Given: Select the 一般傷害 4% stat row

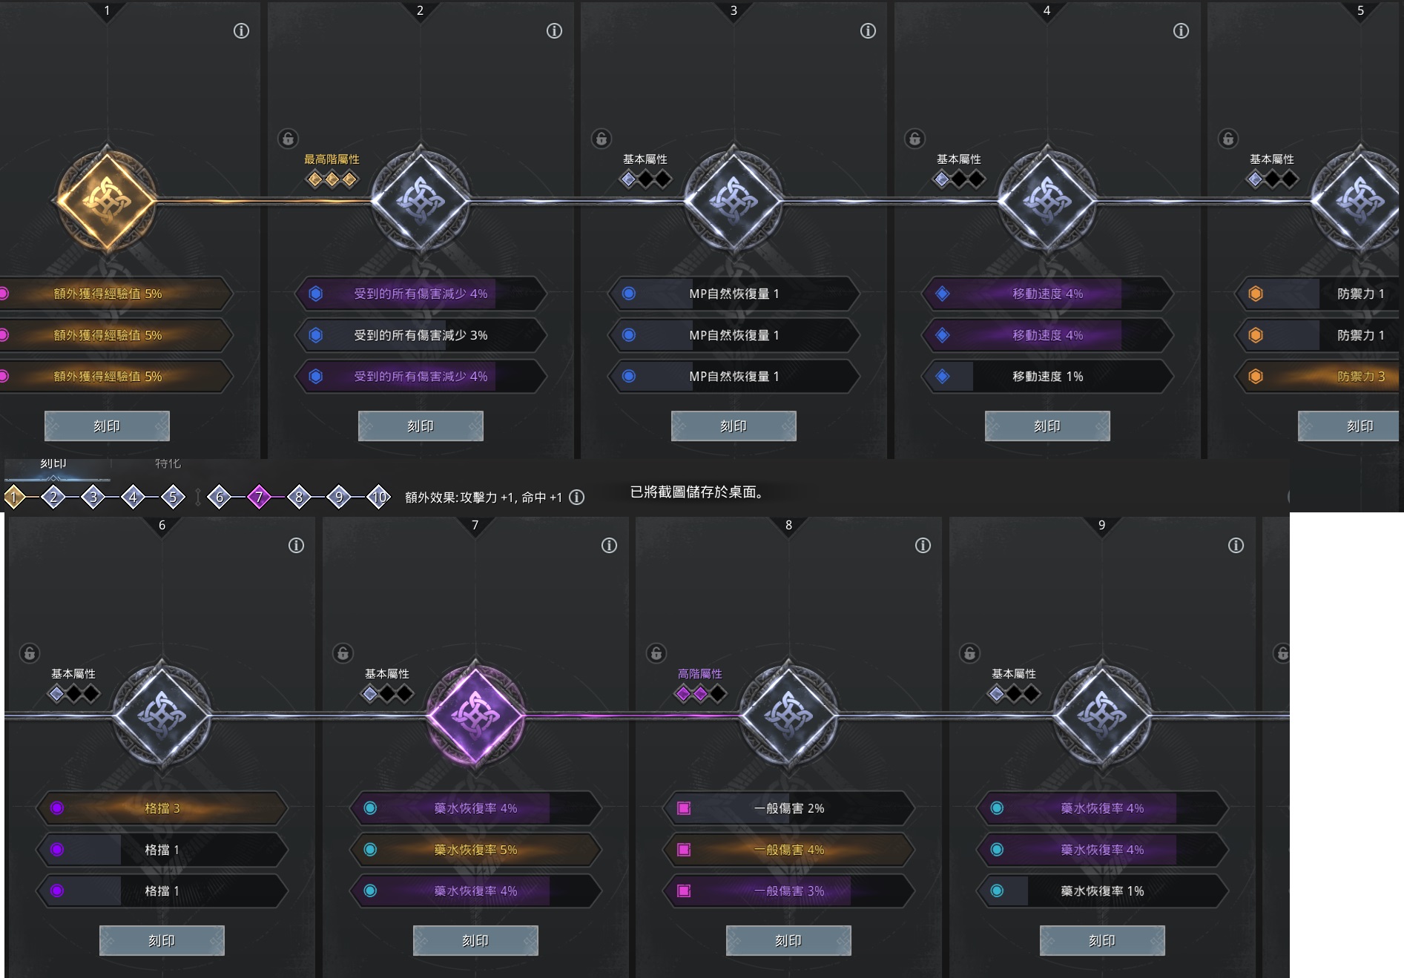Looking at the screenshot, I should point(788,850).
